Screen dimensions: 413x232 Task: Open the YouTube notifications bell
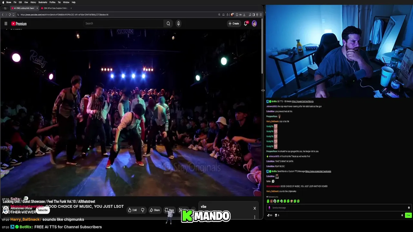[246, 24]
